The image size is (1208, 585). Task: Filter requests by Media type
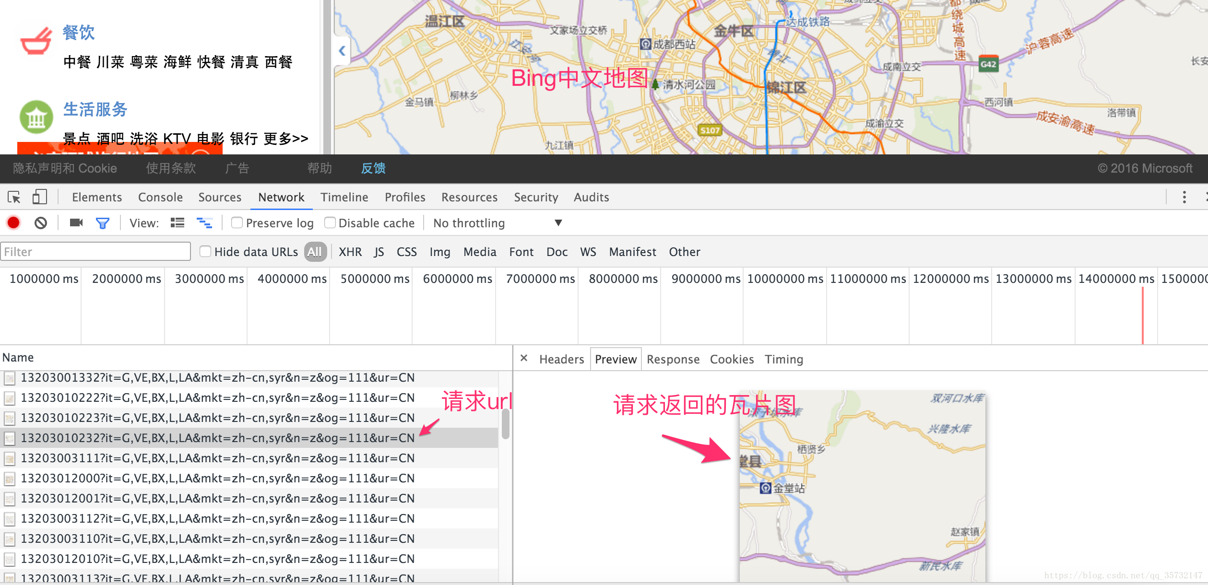[x=480, y=252]
